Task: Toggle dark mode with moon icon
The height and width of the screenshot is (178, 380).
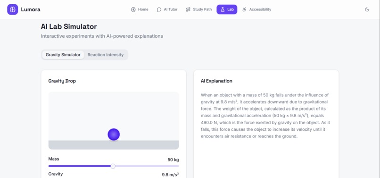Action: click(367, 9)
